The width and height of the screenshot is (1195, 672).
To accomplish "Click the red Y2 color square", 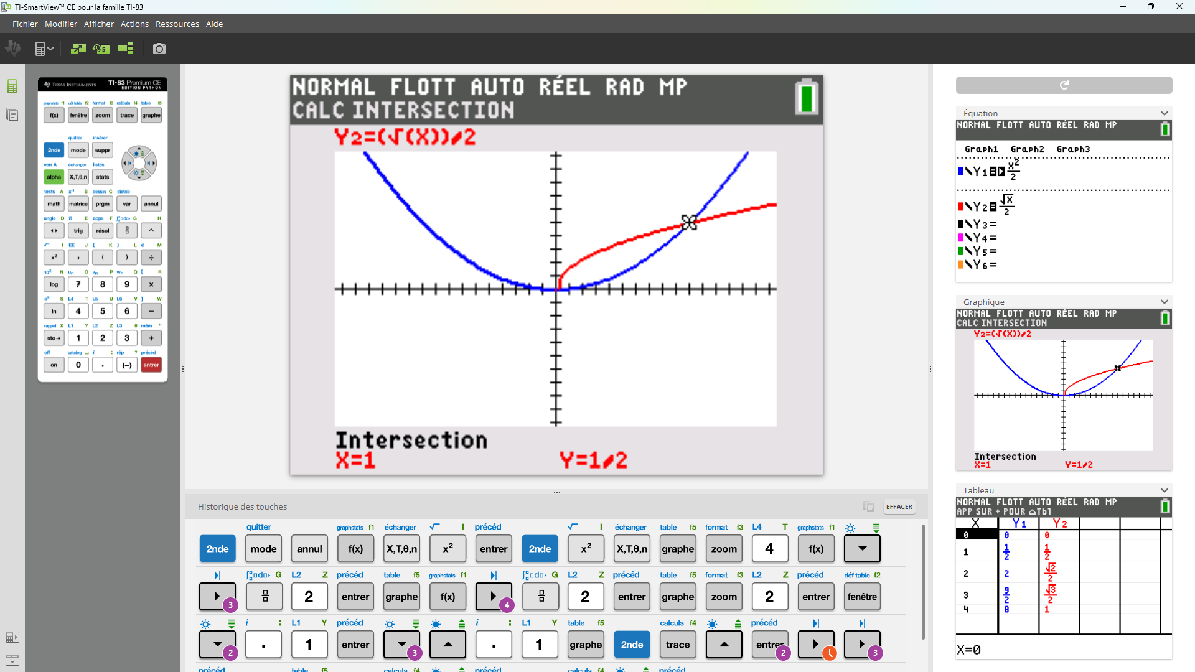I will [960, 206].
